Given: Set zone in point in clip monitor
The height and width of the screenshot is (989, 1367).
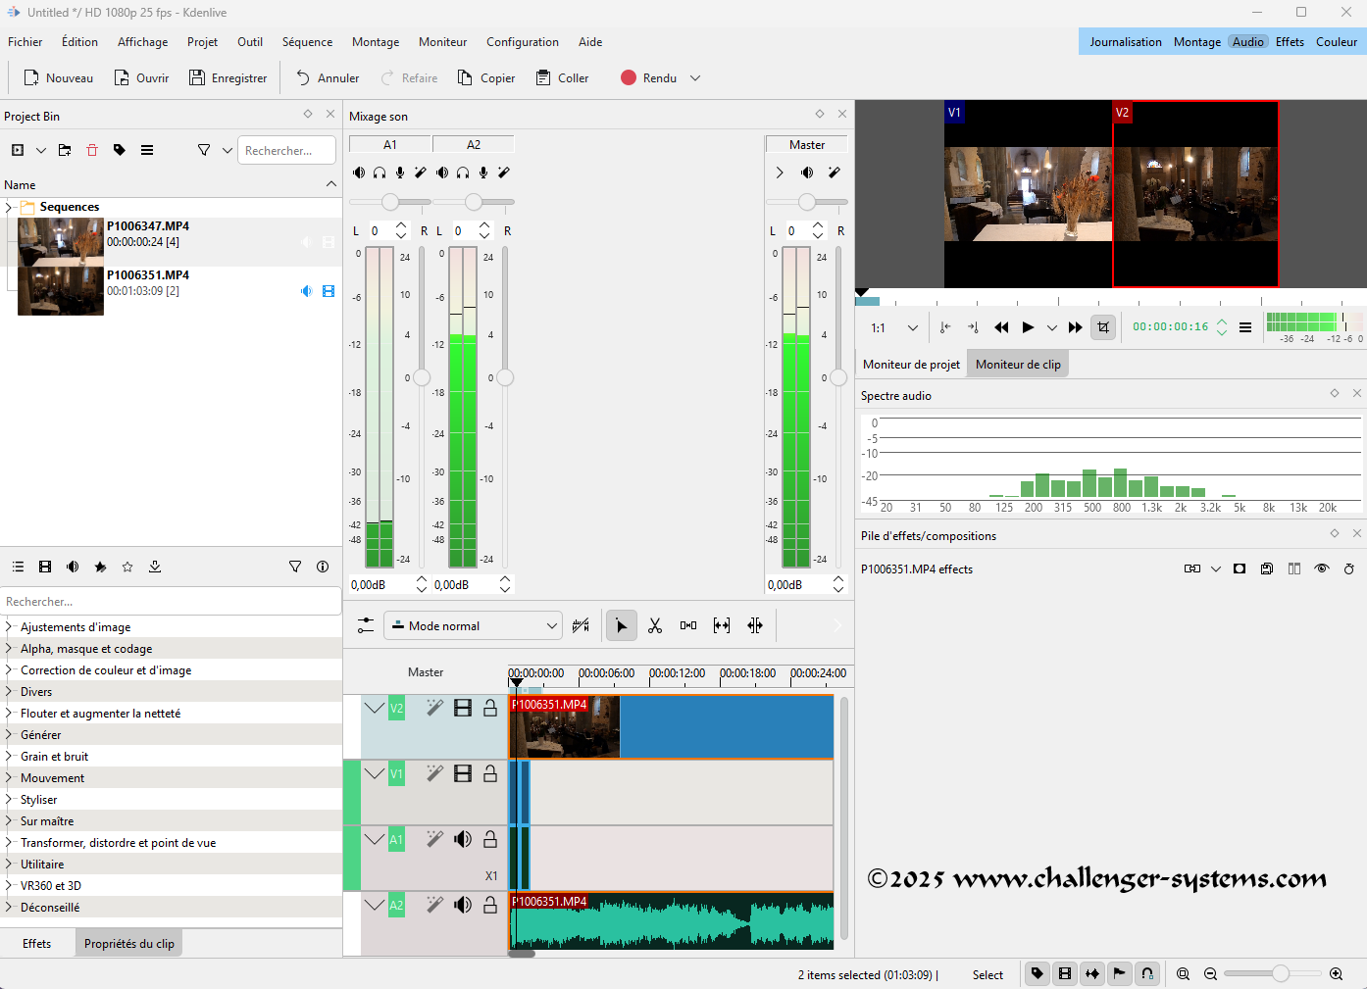Looking at the screenshot, I should (944, 327).
